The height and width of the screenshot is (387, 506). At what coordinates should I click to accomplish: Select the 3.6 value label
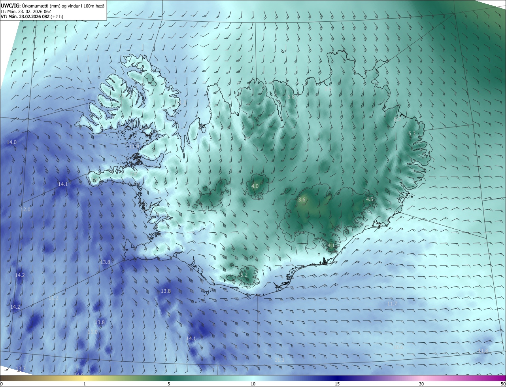[302, 200]
